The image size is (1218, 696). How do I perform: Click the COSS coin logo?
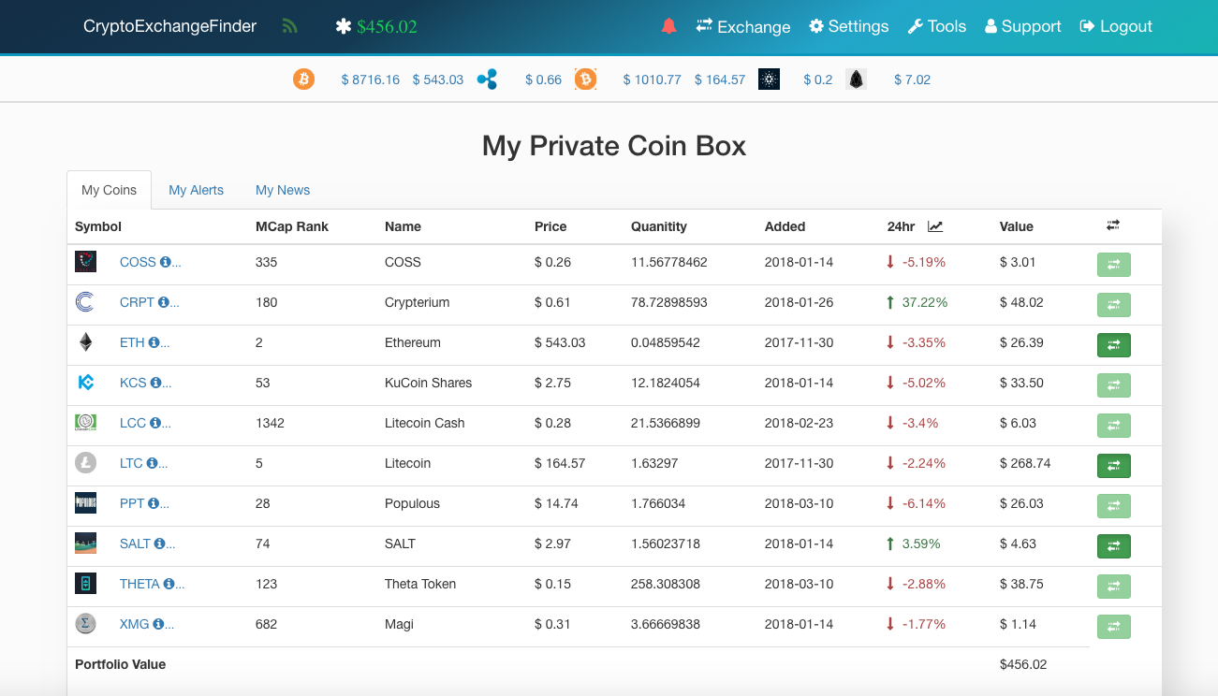85,262
